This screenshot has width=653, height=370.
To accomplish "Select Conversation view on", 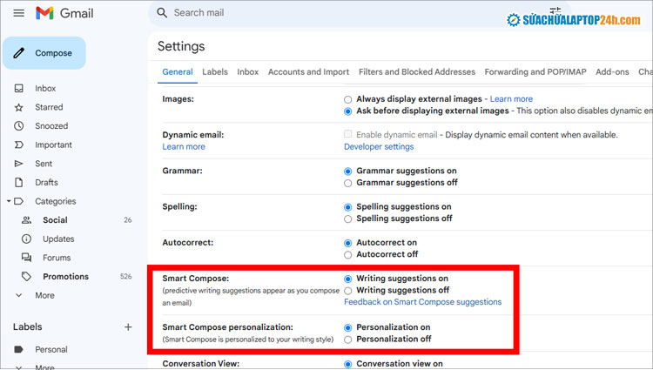I will pos(347,364).
